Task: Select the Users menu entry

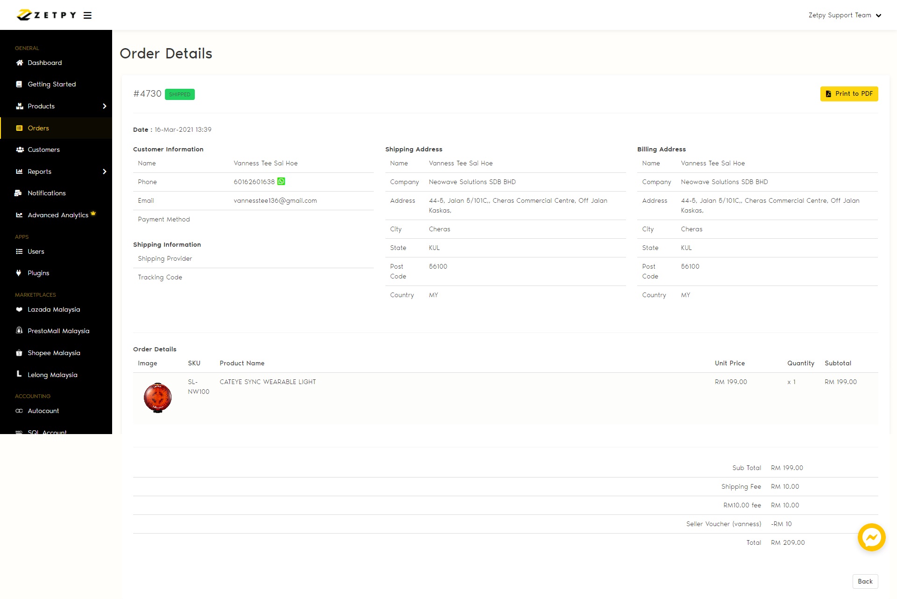Action: click(36, 251)
